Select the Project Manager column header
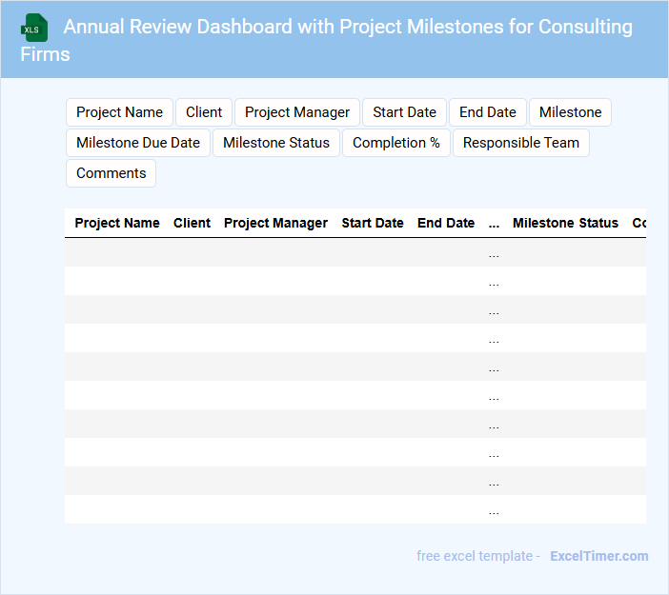Viewport: 669px width, 595px height. [x=275, y=223]
